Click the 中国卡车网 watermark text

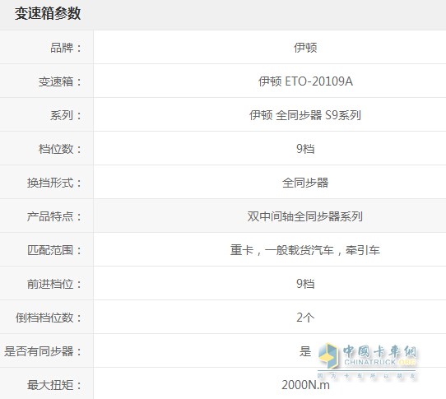[x=379, y=351]
